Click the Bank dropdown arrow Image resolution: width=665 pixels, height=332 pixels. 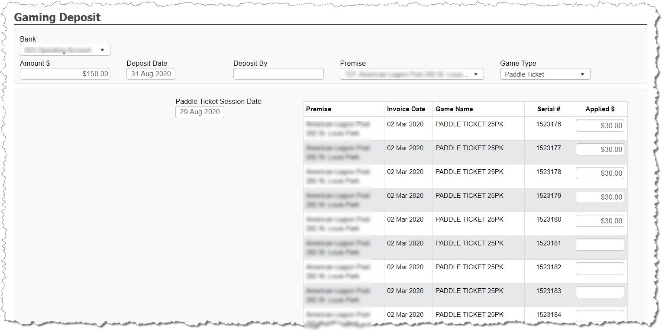(x=103, y=49)
